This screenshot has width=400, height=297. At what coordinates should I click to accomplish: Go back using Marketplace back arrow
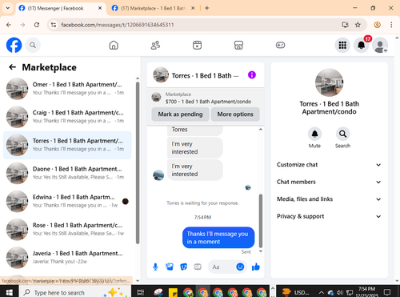point(13,67)
